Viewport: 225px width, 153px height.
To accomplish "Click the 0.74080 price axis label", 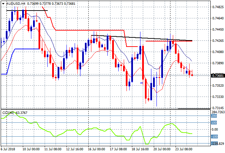I will point(218,52).
